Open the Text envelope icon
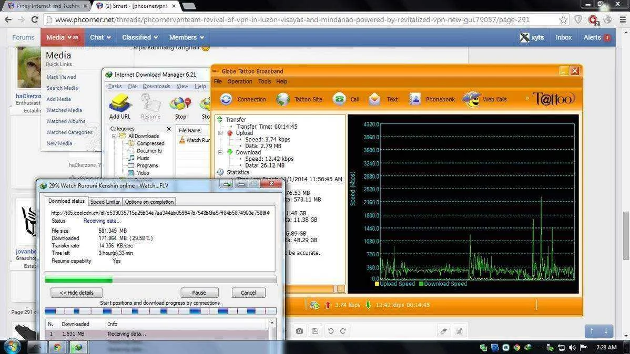630x354 pixels. tap(374, 99)
